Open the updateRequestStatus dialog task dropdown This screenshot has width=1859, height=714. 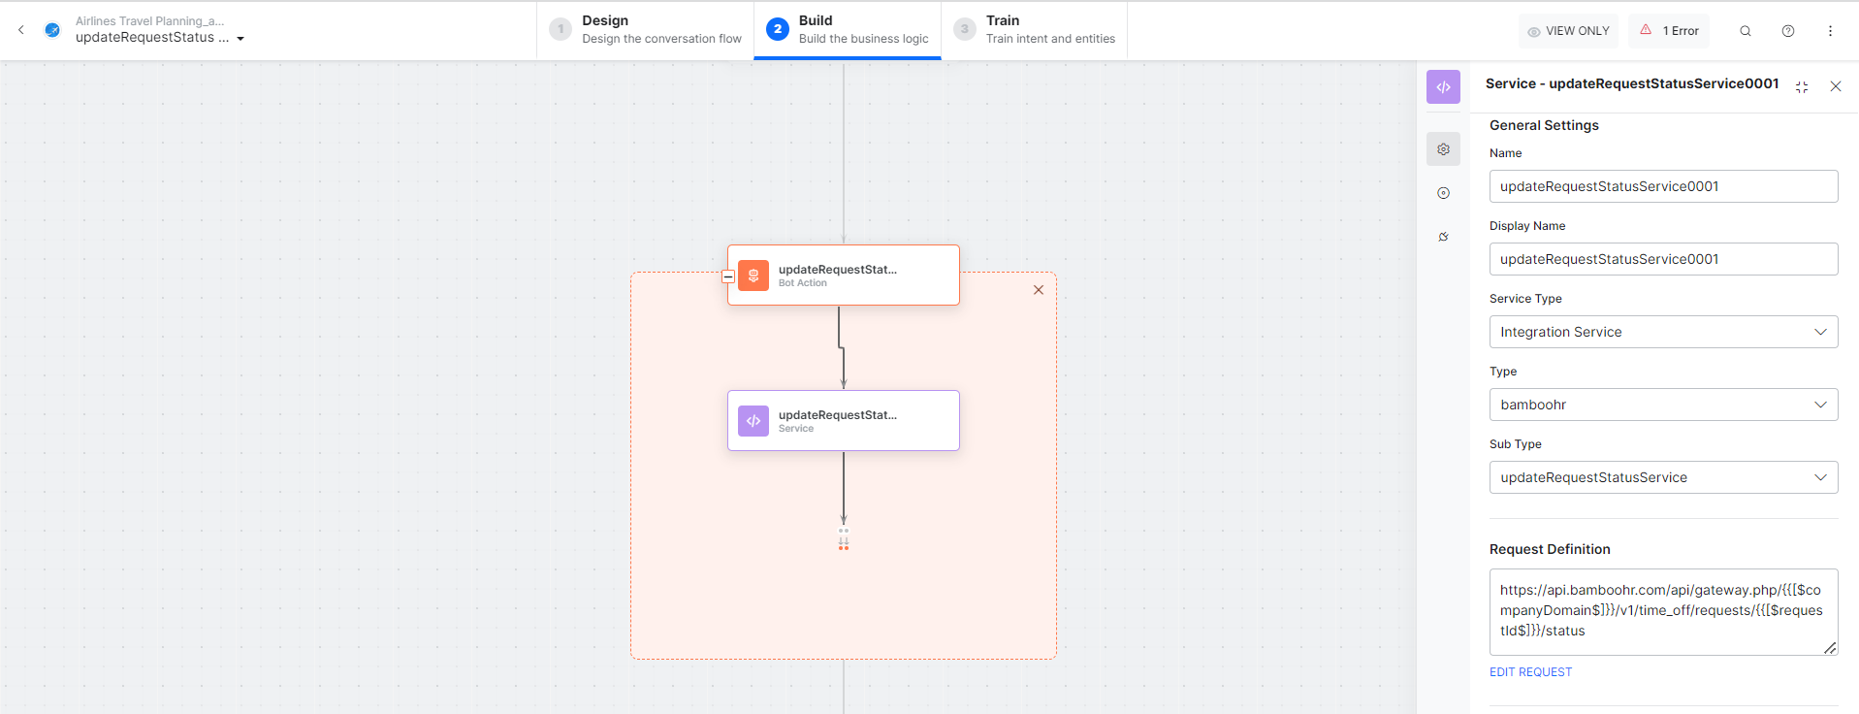point(240,39)
